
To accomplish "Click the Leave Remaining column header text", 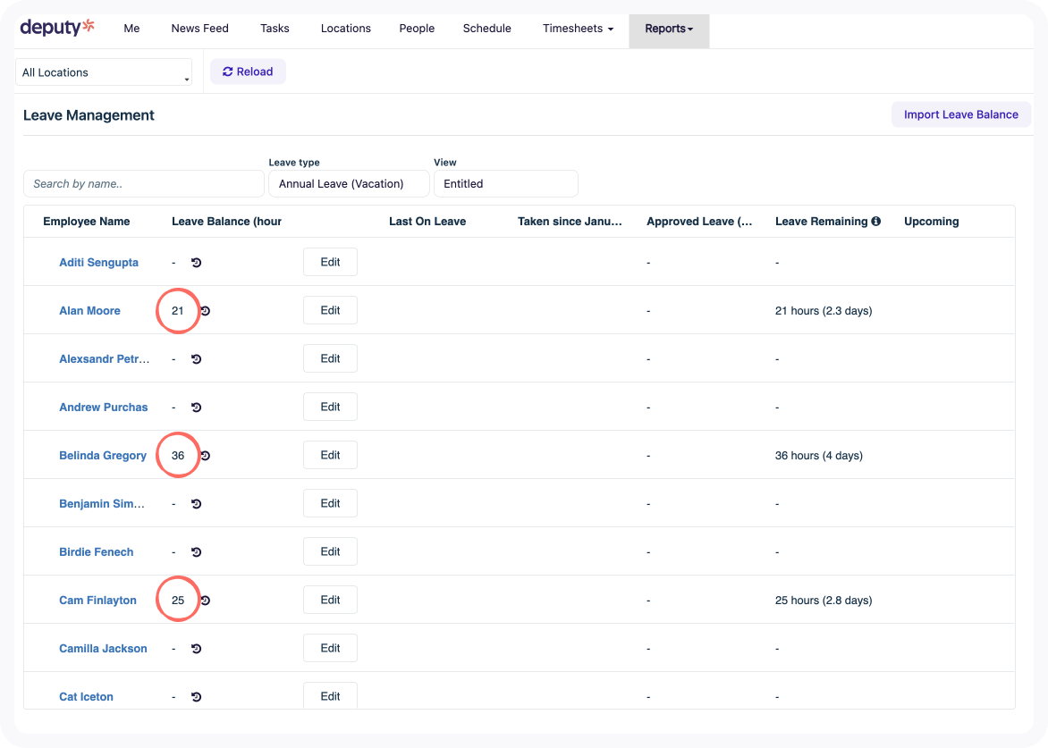I will [x=822, y=221].
